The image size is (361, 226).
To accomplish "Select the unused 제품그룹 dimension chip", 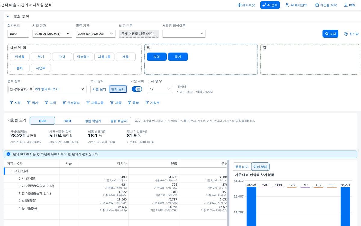I will pyautogui.click(x=104, y=57).
